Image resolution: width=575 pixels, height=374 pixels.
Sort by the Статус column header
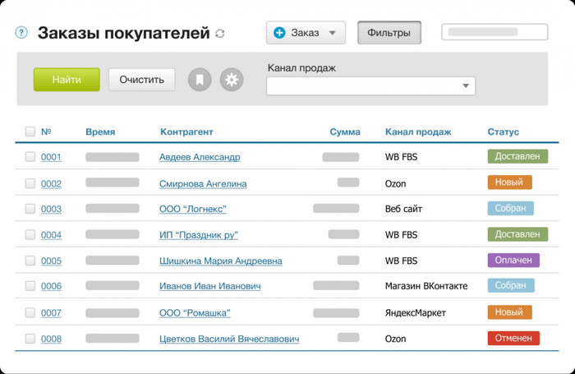pyautogui.click(x=503, y=132)
